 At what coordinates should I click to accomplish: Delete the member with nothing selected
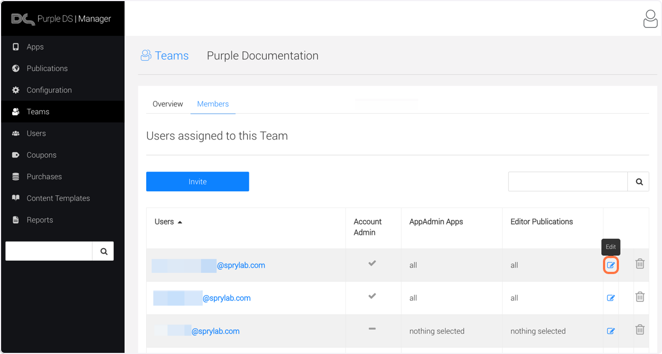(640, 330)
